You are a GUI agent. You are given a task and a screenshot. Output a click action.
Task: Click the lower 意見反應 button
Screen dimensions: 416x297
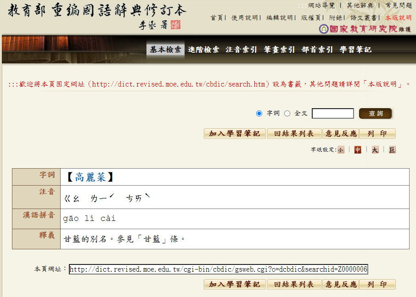point(341,284)
